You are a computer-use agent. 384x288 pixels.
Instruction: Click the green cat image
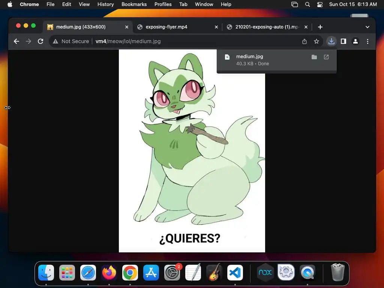pos(192,151)
